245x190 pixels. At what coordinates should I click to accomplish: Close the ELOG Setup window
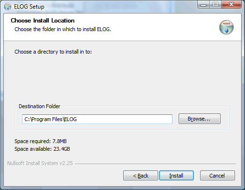tap(232, 5)
